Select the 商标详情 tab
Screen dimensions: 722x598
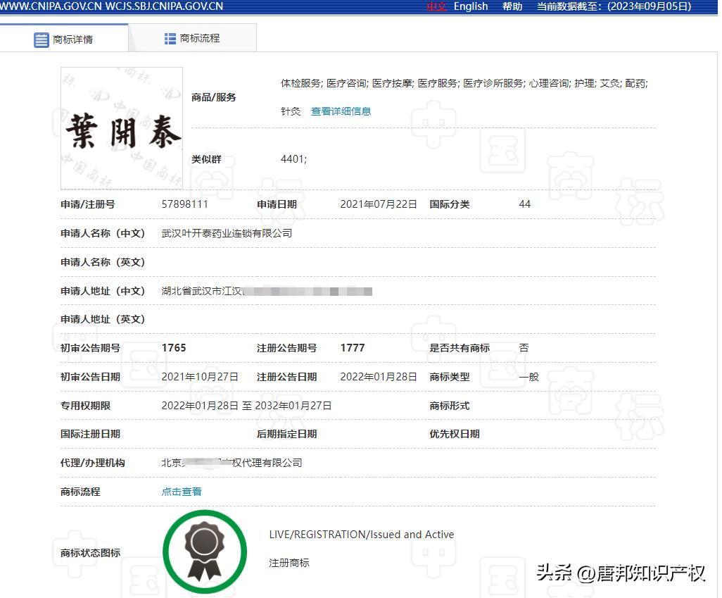pos(74,39)
